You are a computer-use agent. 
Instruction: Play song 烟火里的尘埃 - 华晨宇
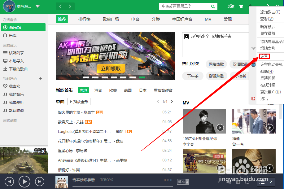pyautogui.click(x=76, y=112)
